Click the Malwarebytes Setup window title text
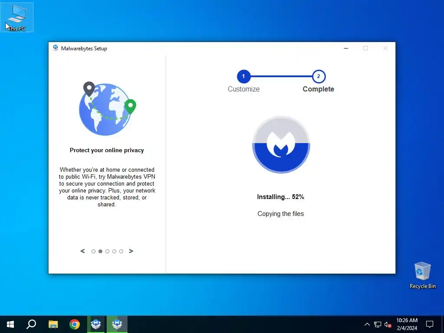Viewport: 444px width, 333px height. (x=84, y=49)
